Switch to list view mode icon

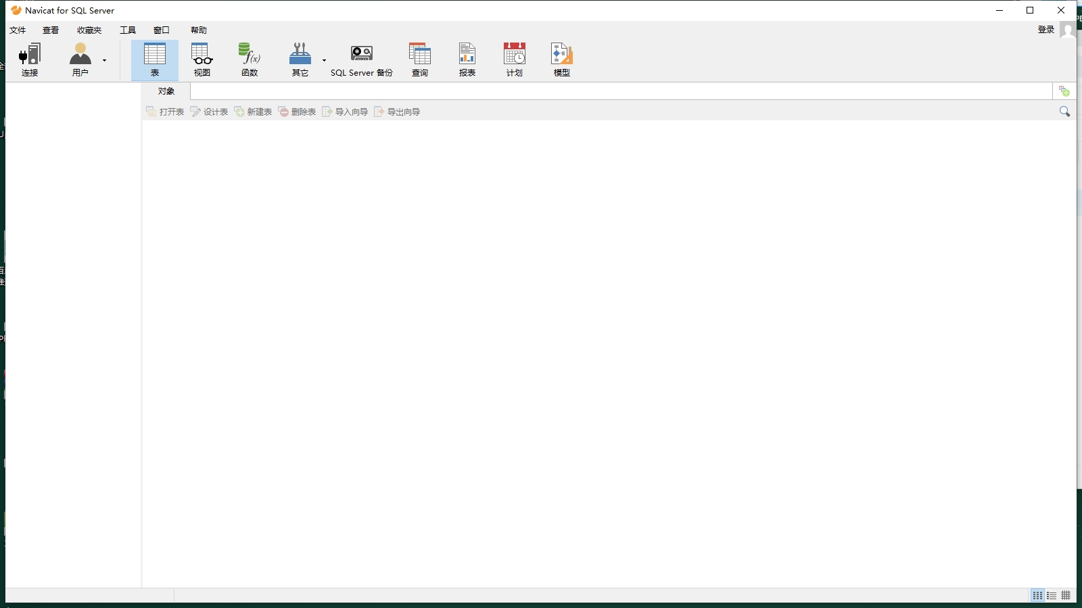pos(1037,595)
